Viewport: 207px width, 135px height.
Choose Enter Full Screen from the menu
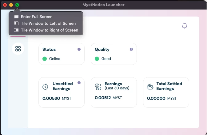click(x=46, y=17)
